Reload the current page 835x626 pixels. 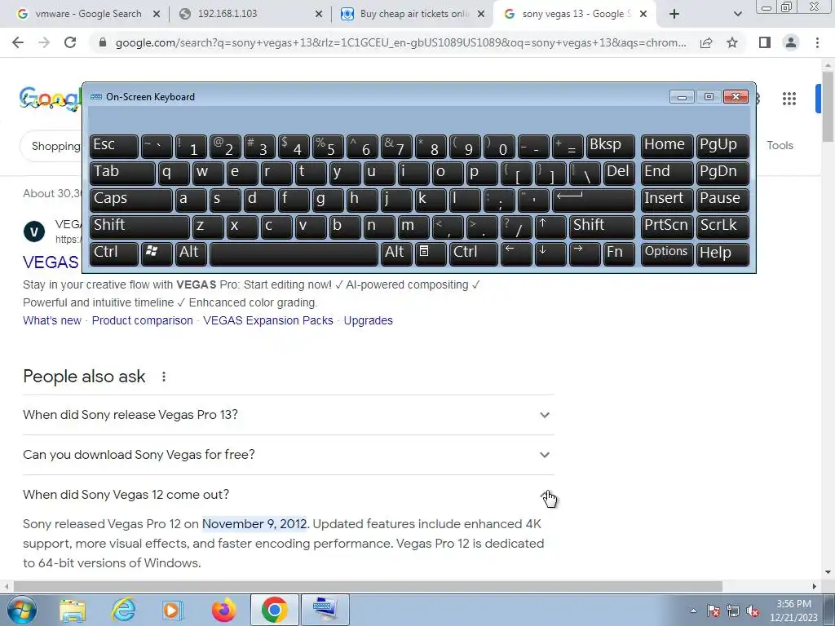(70, 42)
